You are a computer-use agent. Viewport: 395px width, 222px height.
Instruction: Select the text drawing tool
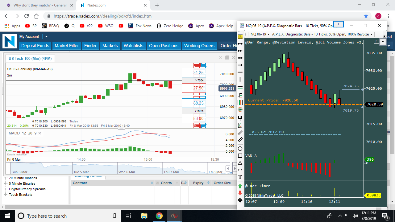click(x=240, y=177)
